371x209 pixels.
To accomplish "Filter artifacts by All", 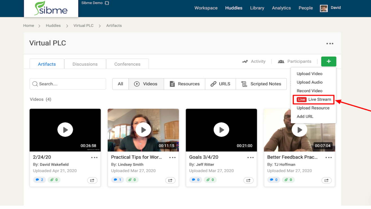I will (120, 84).
